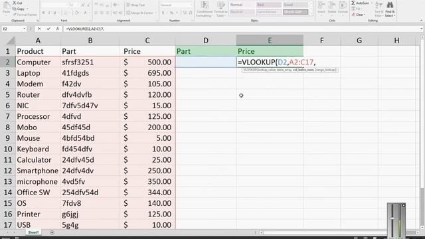Click the Smartphone cell

click(x=38, y=171)
